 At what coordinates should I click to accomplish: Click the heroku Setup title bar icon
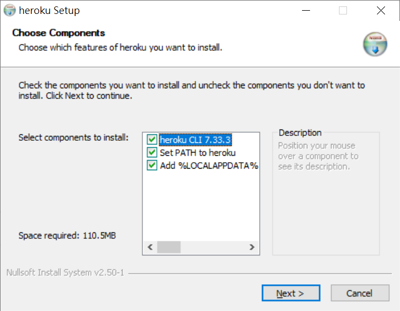point(10,10)
